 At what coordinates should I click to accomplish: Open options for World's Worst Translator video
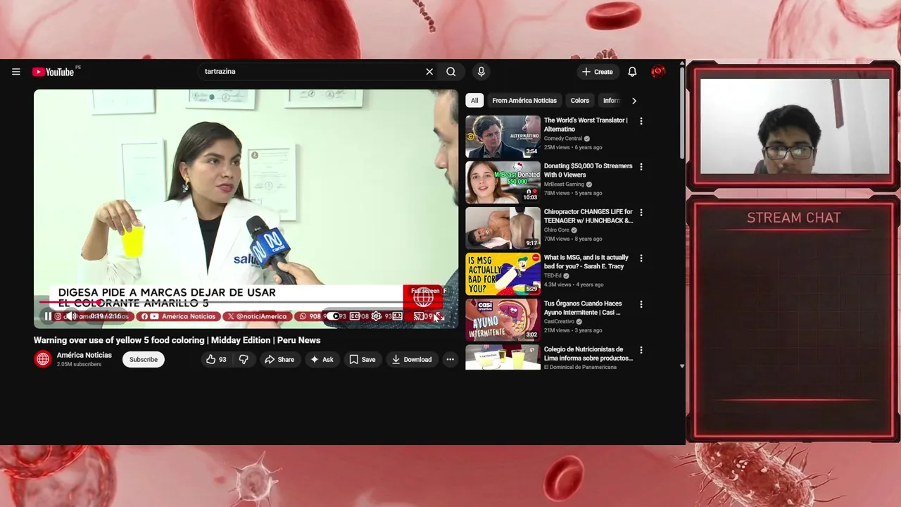(x=641, y=121)
